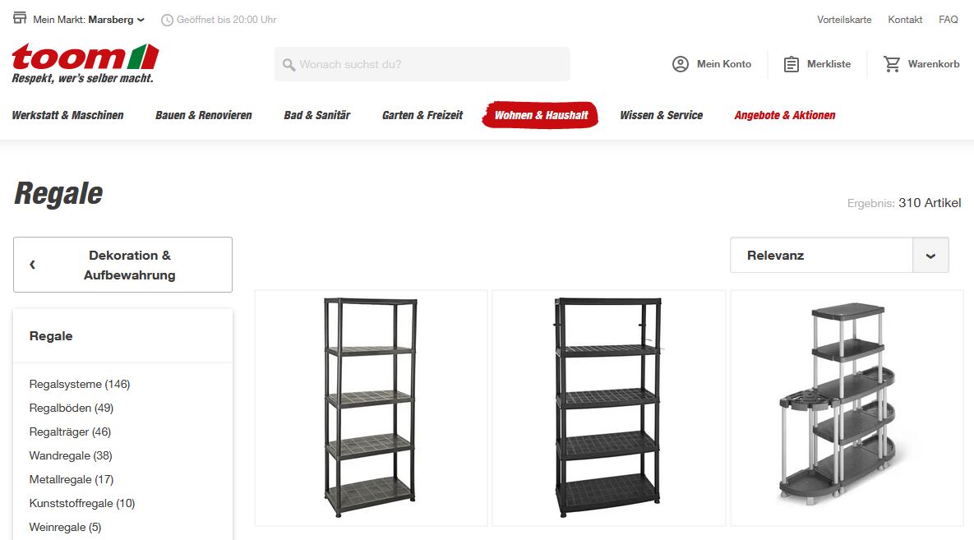The width and height of the screenshot is (974, 540).
Task: Click the toom logo
Action: pyautogui.click(x=85, y=63)
